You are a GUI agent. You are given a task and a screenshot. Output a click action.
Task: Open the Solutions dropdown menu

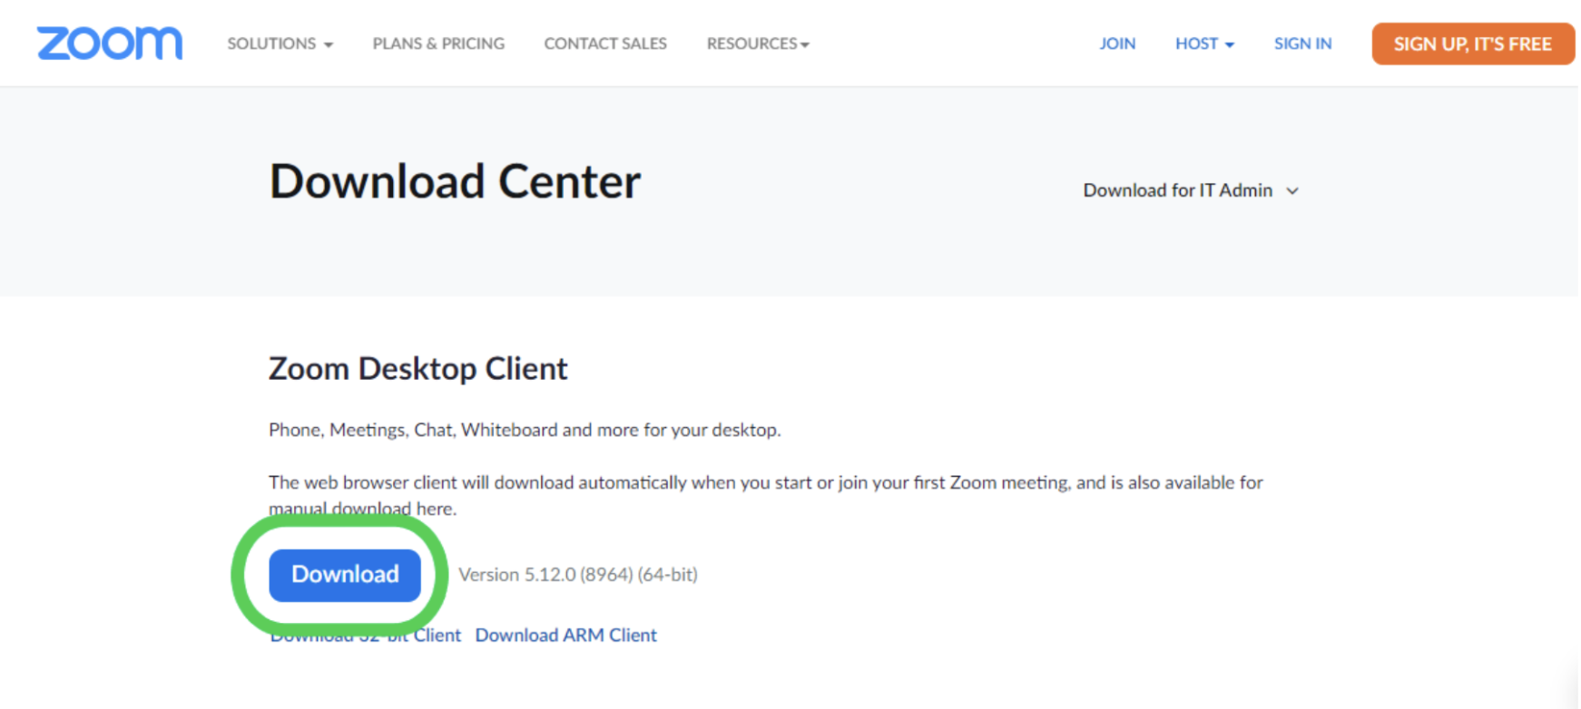[280, 44]
